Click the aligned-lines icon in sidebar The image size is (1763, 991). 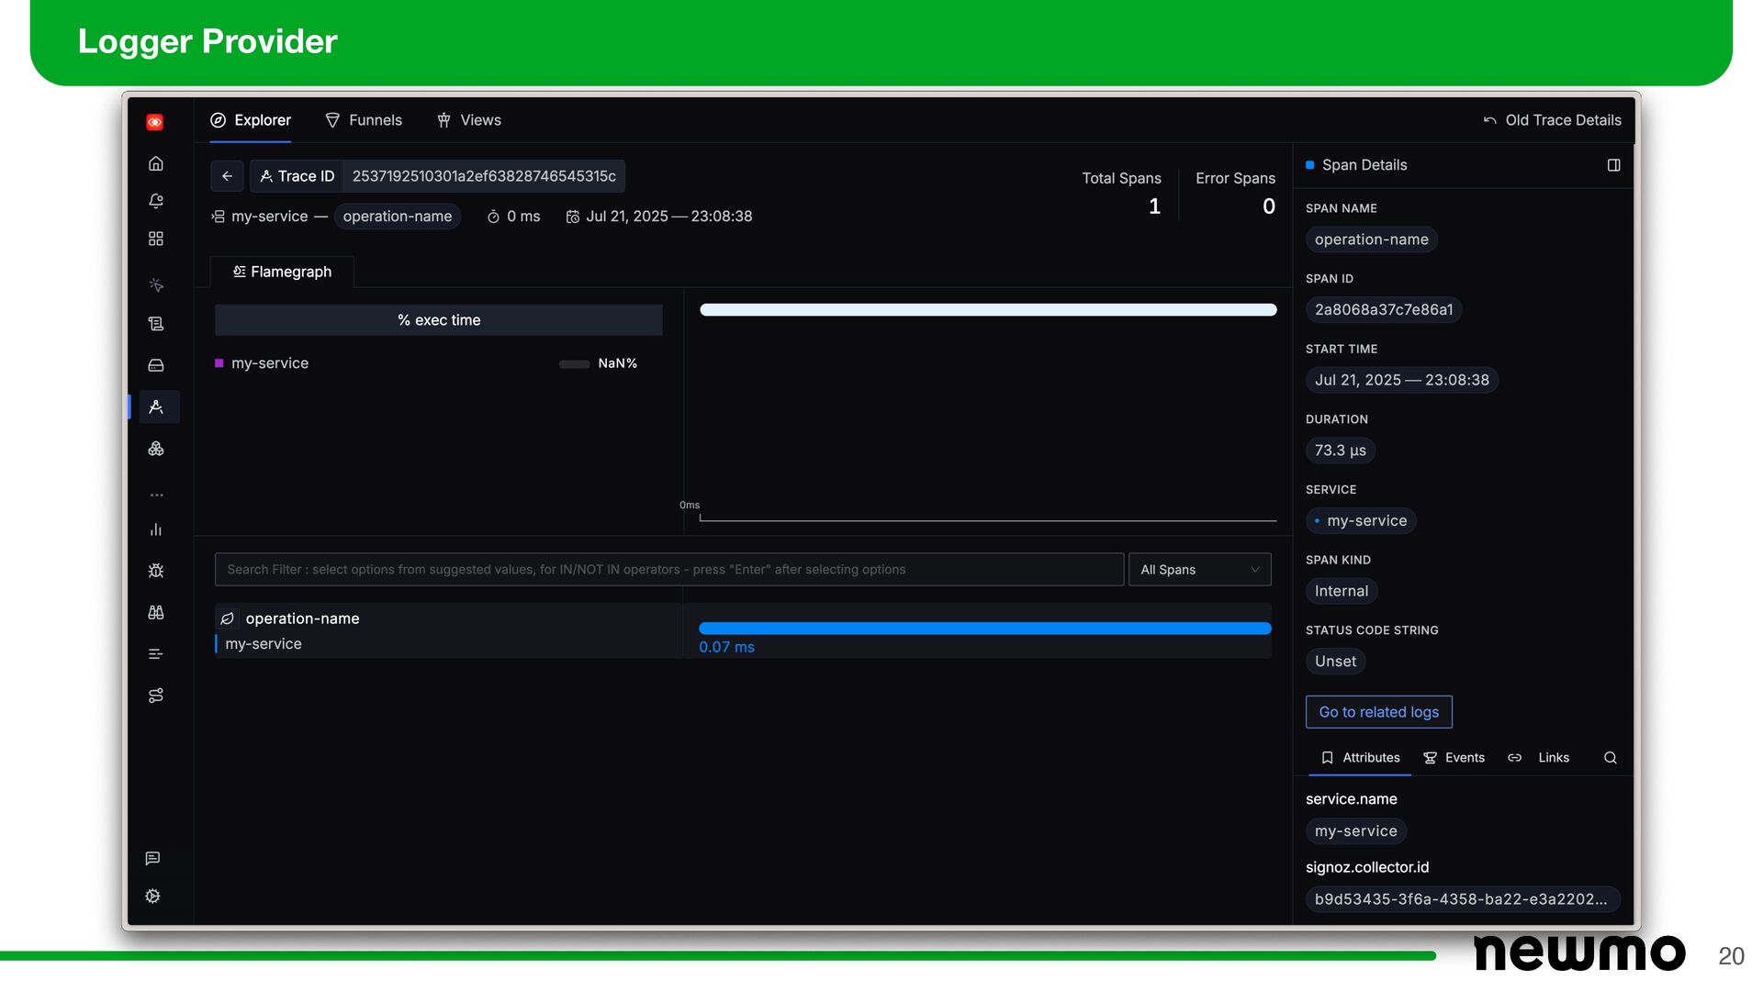(x=156, y=654)
